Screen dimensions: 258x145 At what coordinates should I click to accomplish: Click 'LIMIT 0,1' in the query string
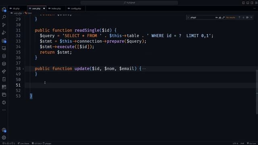[198, 36]
